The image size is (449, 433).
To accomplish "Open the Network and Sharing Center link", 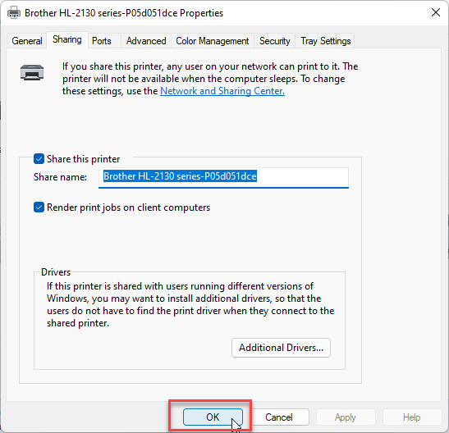I will pos(222,91).
